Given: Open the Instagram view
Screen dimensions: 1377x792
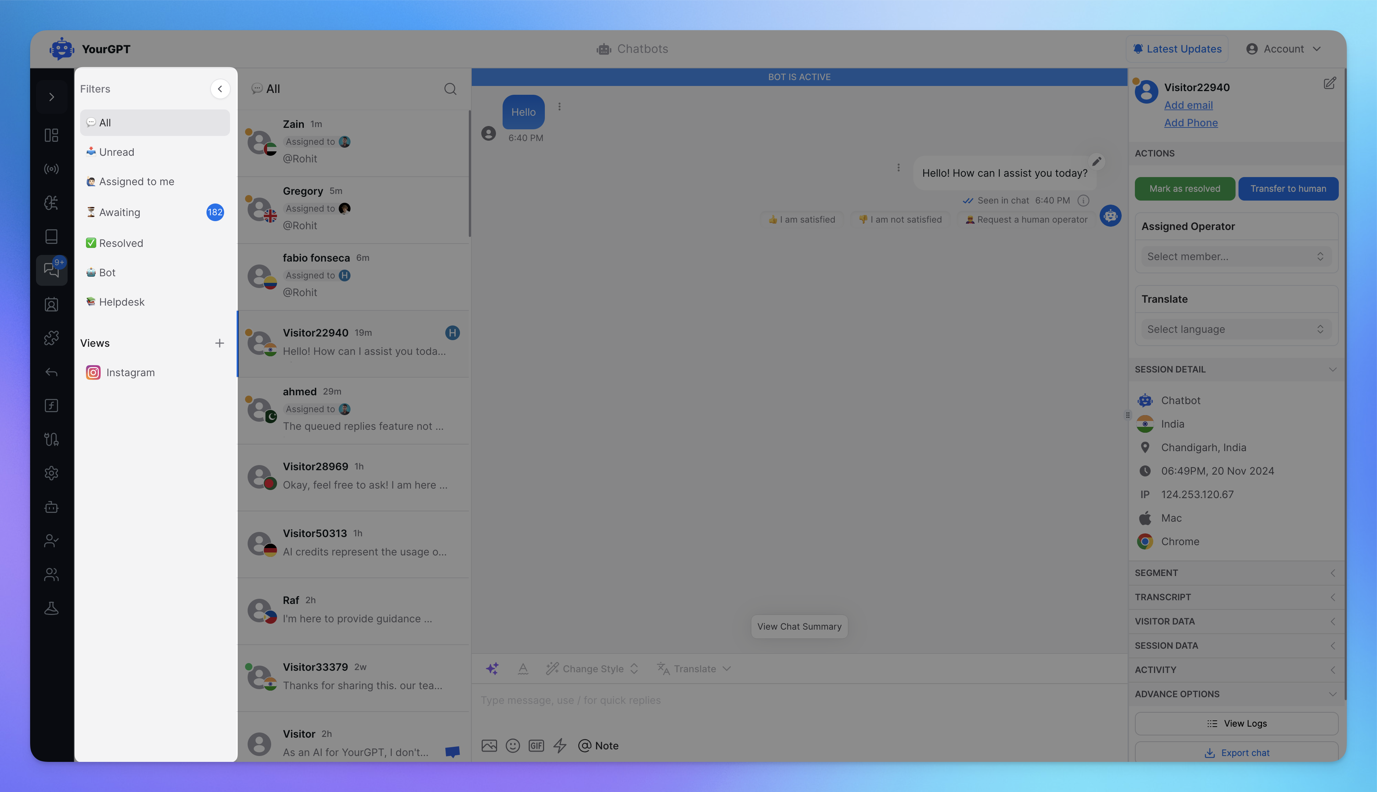Looking at the screenshot, I should pos(155,372).
